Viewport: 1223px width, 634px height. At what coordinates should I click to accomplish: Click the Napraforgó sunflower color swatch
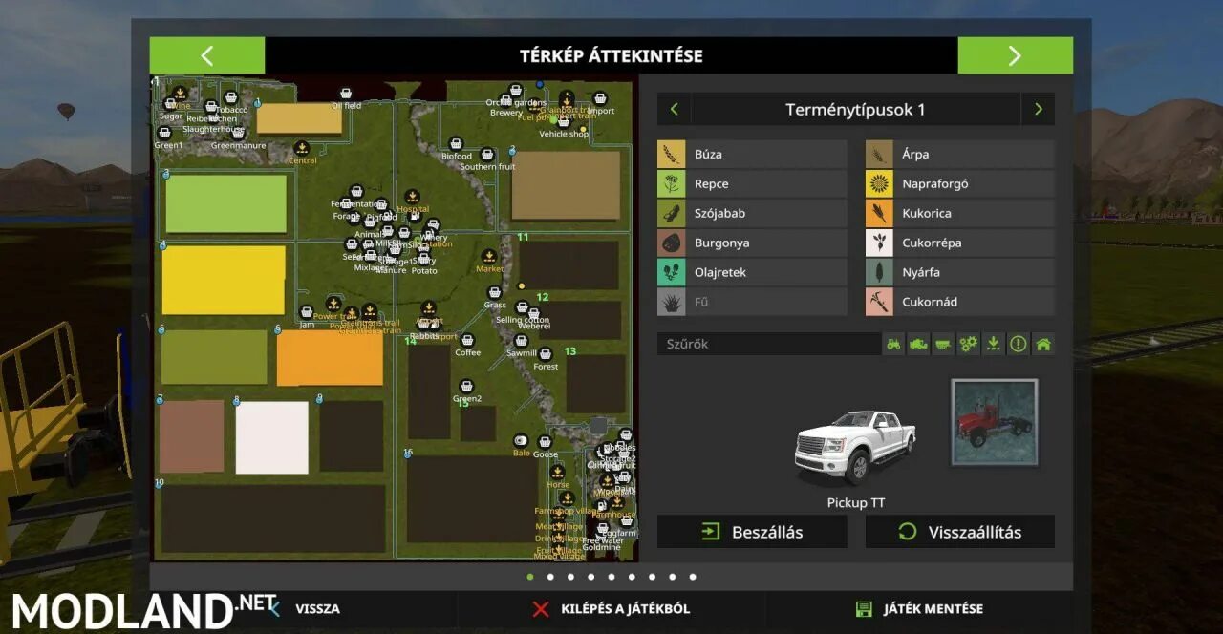879,183
